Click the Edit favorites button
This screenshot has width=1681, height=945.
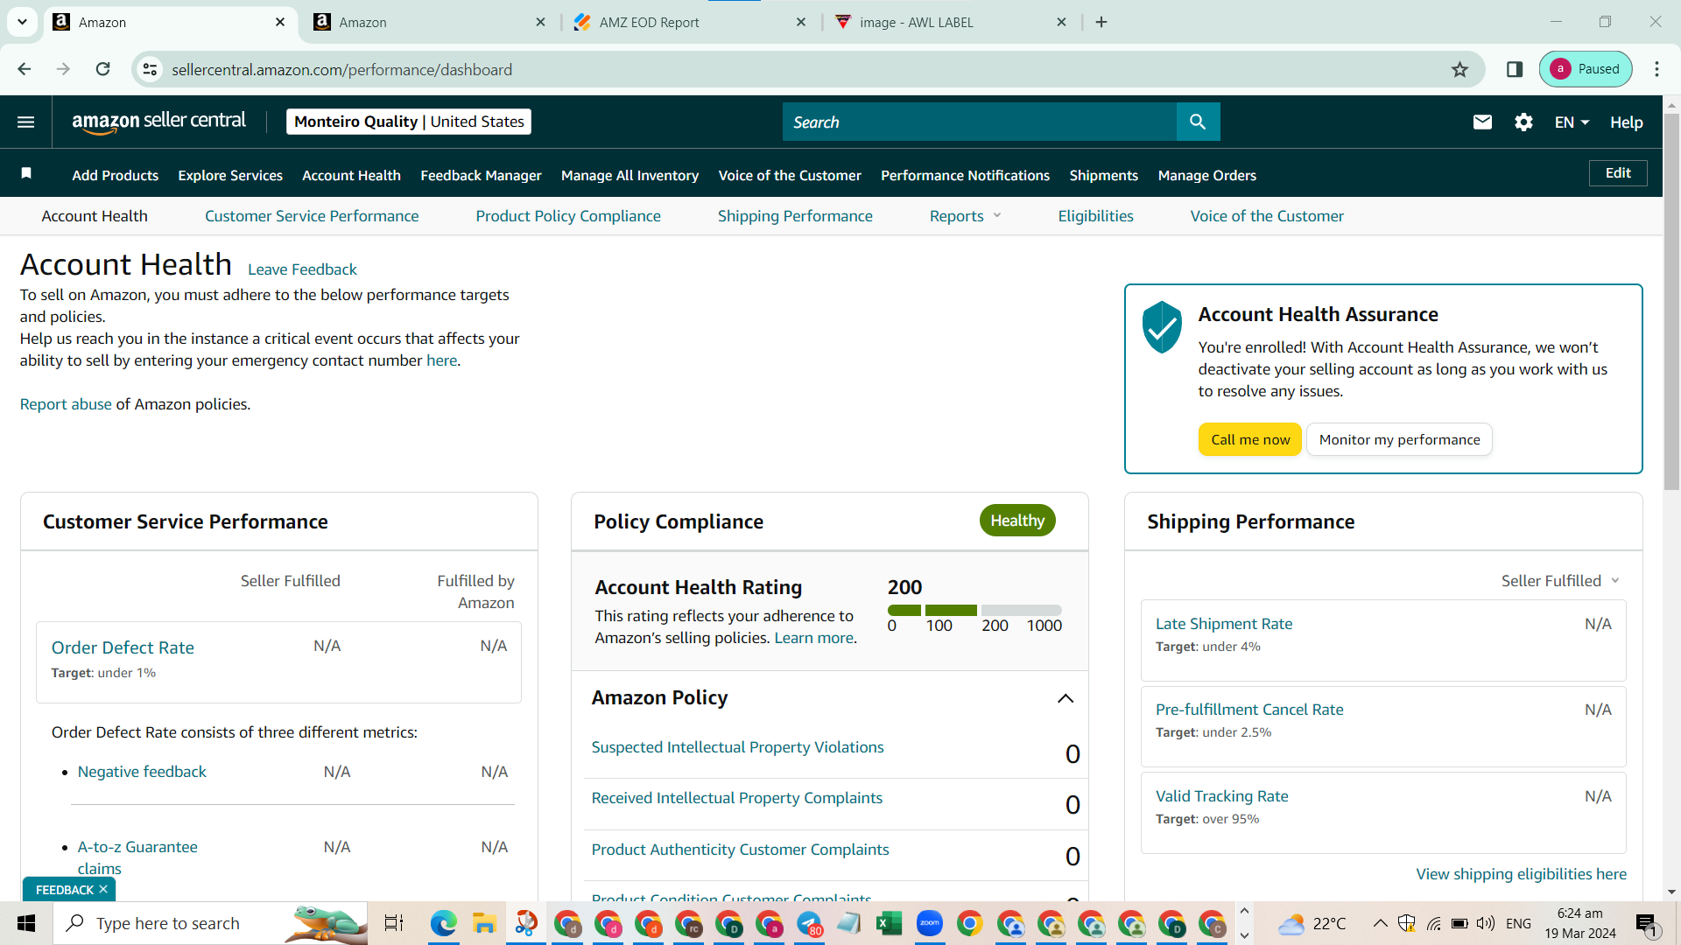(1618, 173)
